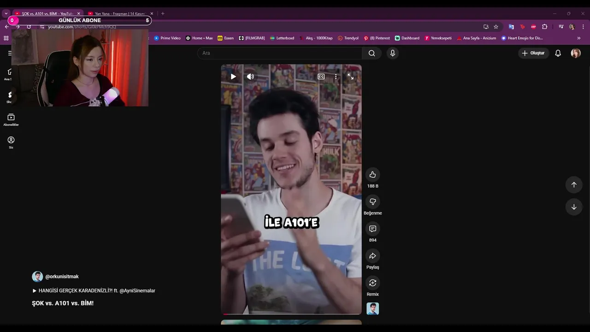The height and width of the screenshot is (332, 590).
Task: Start voice search with microphone
Action: tap(393, 53)
